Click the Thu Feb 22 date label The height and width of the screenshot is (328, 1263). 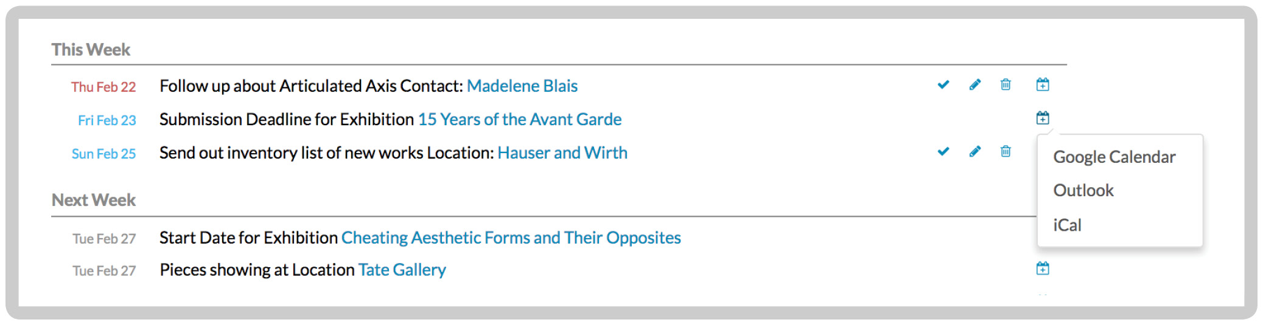pos(103,87)
